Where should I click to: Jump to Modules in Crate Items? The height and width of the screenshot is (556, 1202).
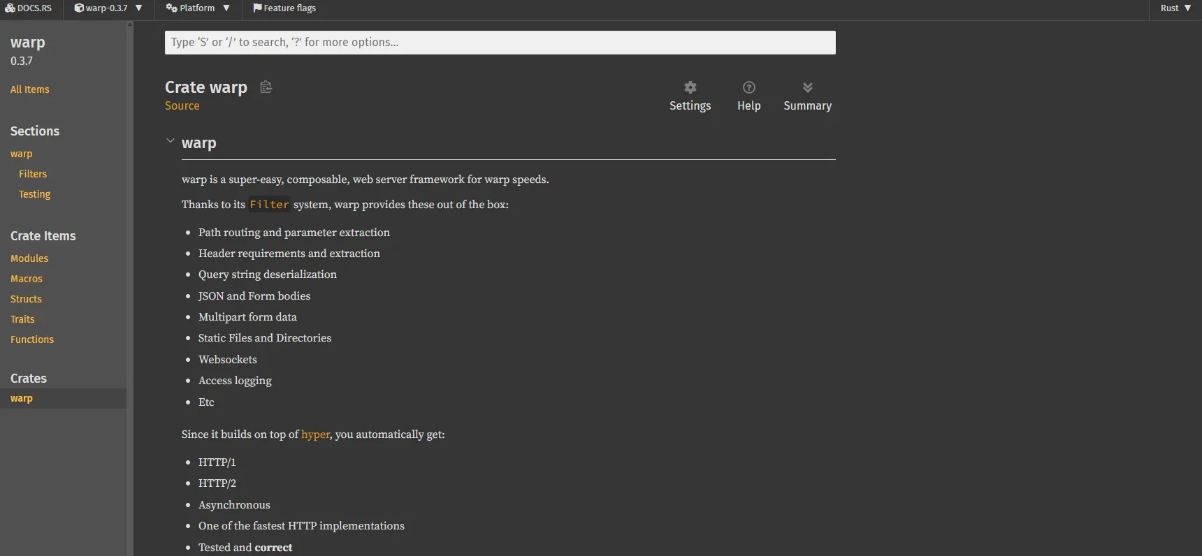click(29, 258)
